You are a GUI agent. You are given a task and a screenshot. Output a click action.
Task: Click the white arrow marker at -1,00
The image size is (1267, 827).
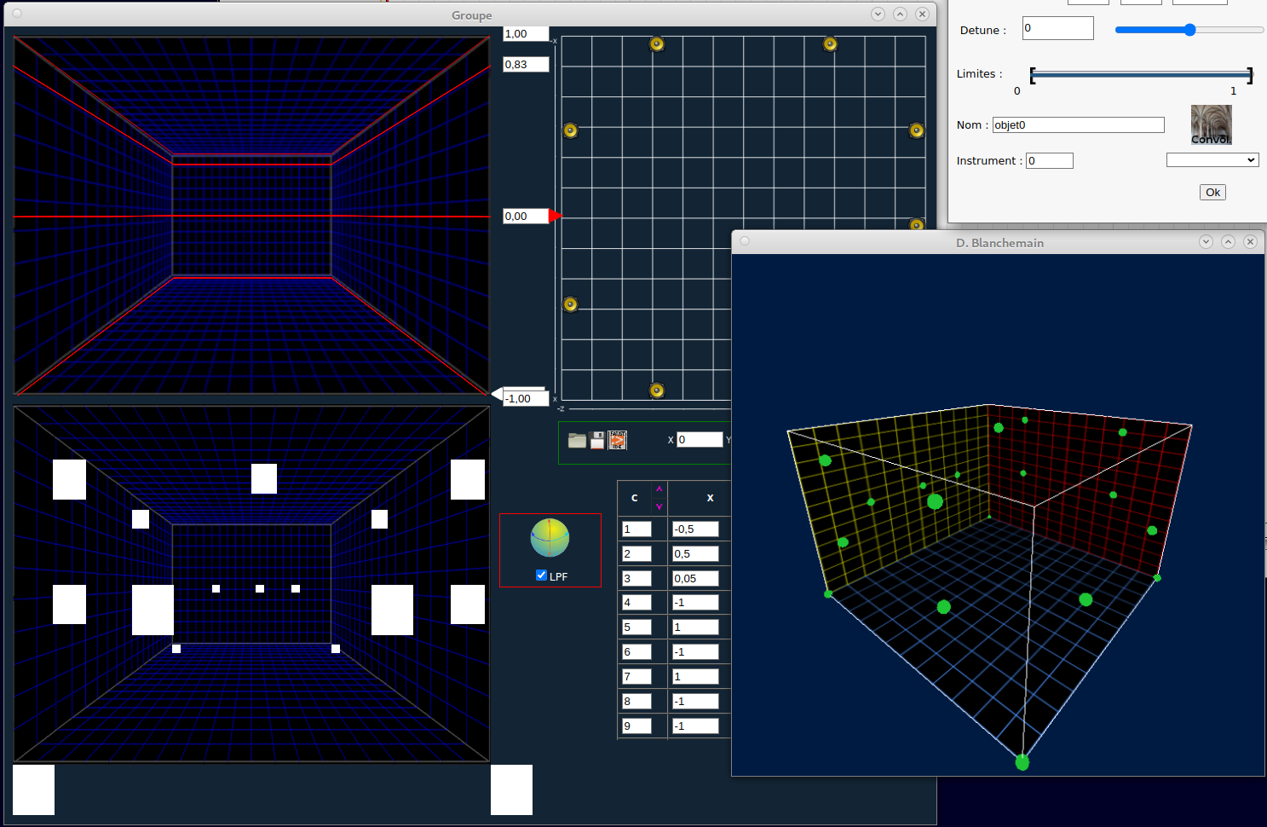[498, 393]
